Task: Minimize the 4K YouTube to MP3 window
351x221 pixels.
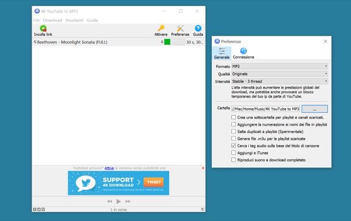Action: pyautogui.click(x=164, y=11)
